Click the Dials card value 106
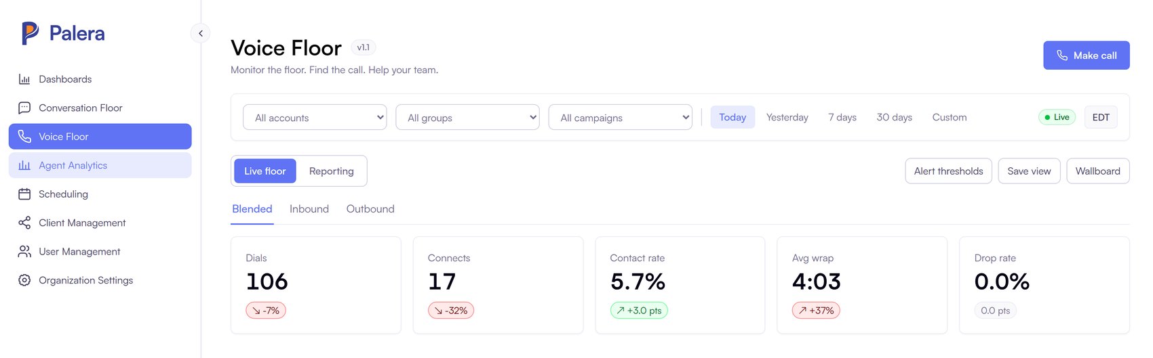This screenshot has width=1153, height=358. click(267, 282)
